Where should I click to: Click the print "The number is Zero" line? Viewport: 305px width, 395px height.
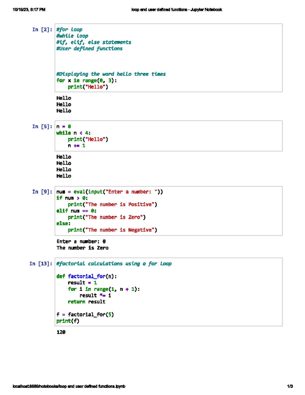107,217
